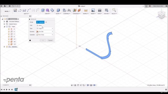168x94 pixels.
Task: Toggle the Origin folder visibility bulb
Action: [x=7, y=27]
